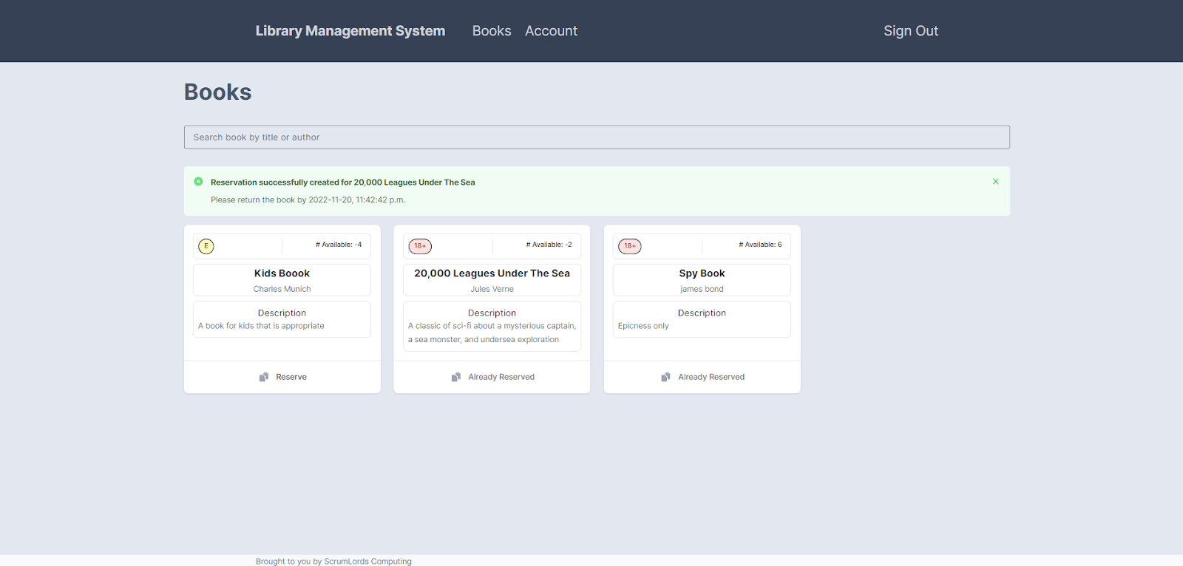
Task: Click '# Available: 6' on Spy Book
Action: (x=760, y=245)
